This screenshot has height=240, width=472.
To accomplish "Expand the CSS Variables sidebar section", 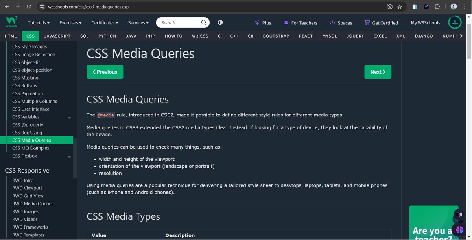I will coord(69,117).
